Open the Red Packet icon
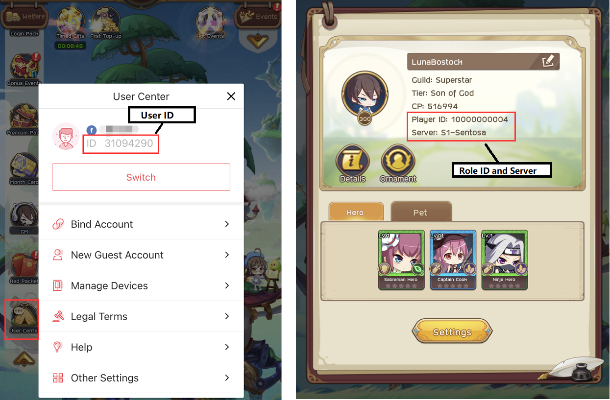Viewport: 610px width, 400px height. pos(24,267)
